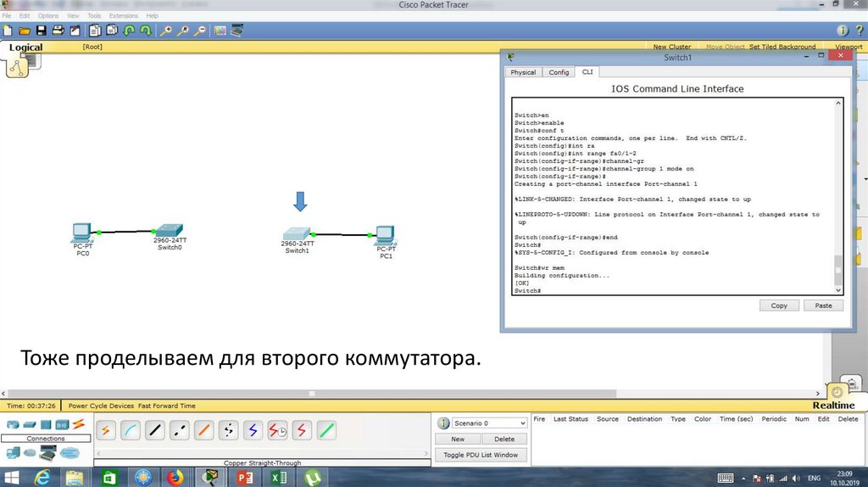Switch to Config tab in Switch1 window
Screen dimensions: 868x487
pos(559,73)
